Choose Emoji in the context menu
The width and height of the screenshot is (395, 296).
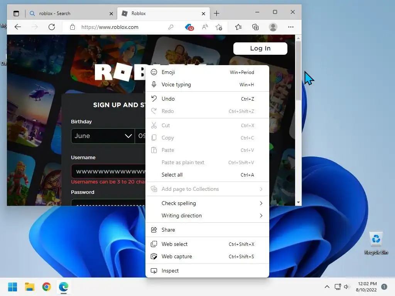(x=207, y=72)
